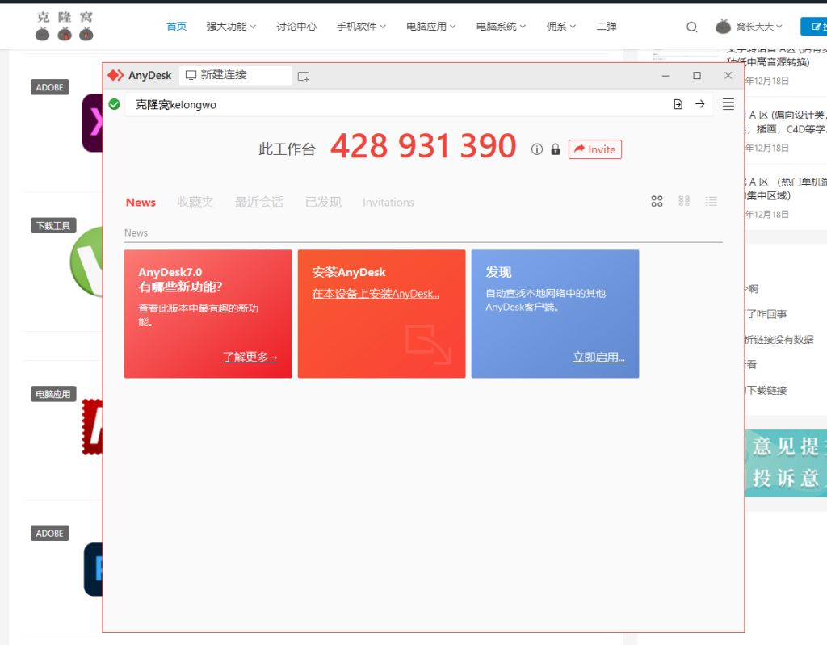Open the AnyDesk7.0 news card
The width and height of the screenshot is (827, 645).
[x=208, y=314]
